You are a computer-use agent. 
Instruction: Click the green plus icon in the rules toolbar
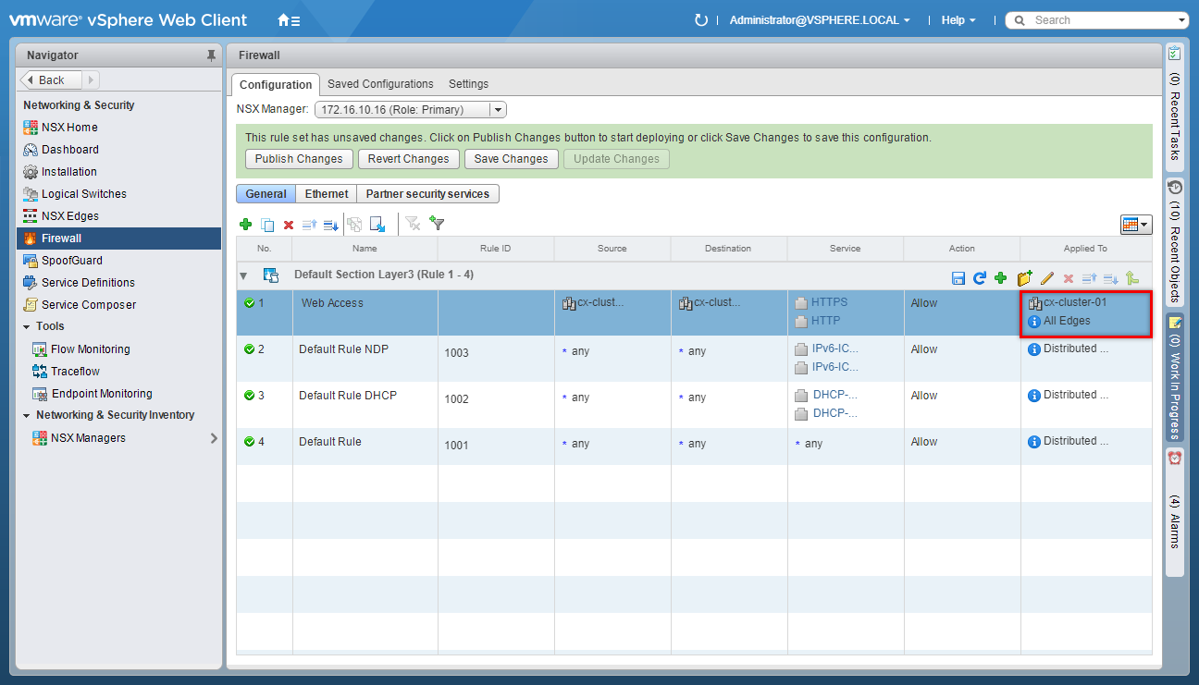click(245, 225)
